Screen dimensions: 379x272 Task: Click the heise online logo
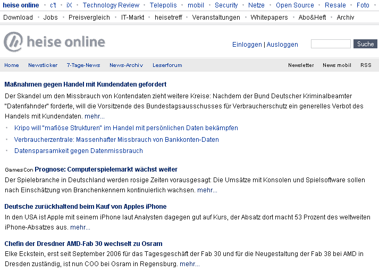[x=54, y=42]
